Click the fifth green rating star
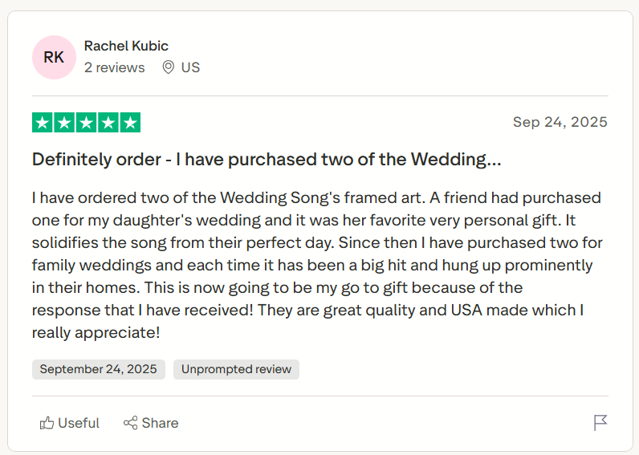The image size is (639, 455). [x=129, y=123]
